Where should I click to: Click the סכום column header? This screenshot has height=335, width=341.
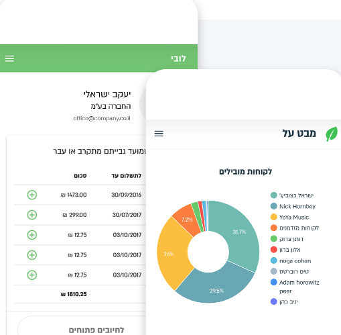click(80, 176)
